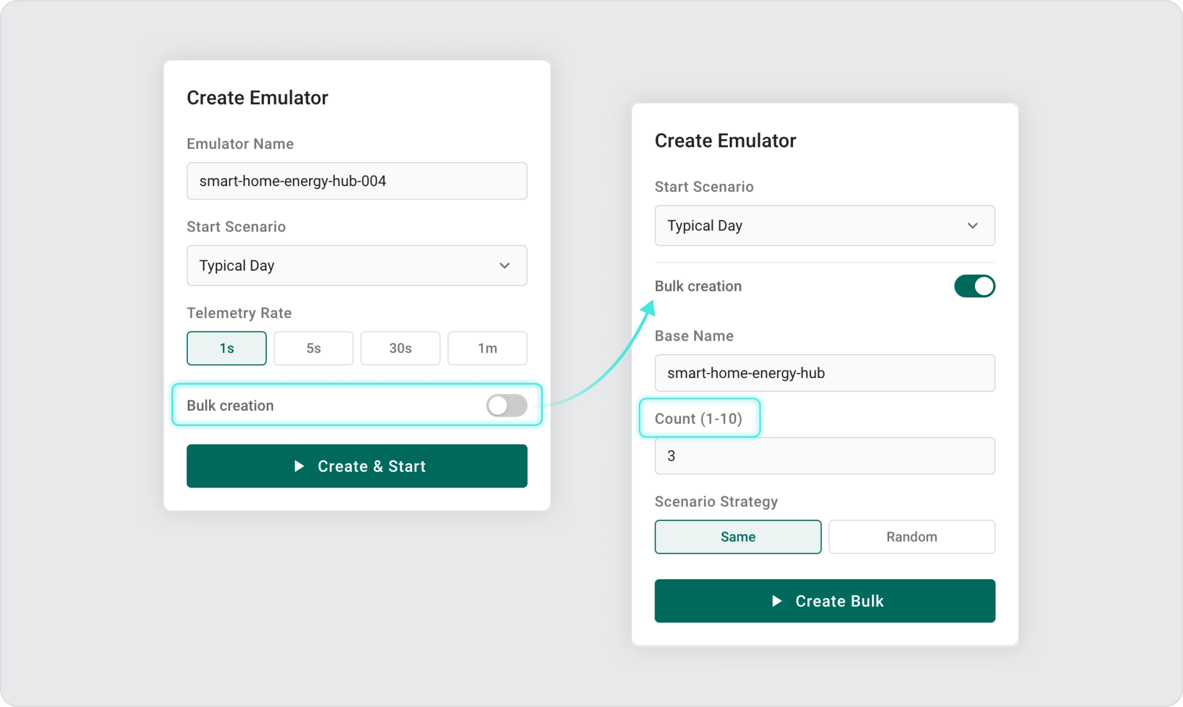Enable Bulk creation toggle in left panel
The width and height of the screenshot is (1183, 707).
pyautogui.click(x=506, y=405)
